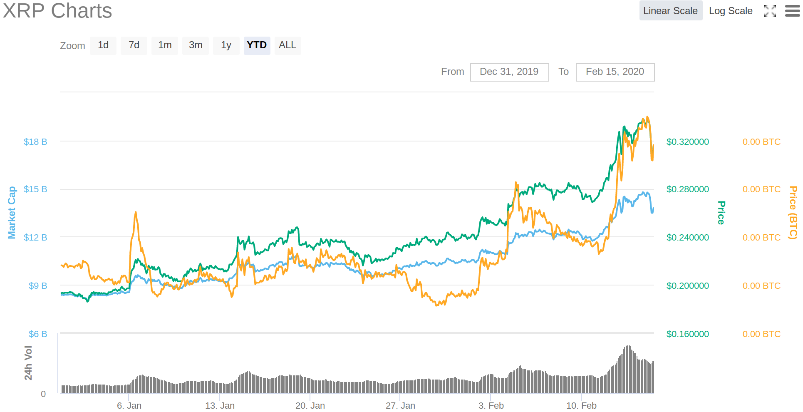Screen dimensions: 803x412
Task: Click the $0.200000 price label
Action: pos(688,286)
